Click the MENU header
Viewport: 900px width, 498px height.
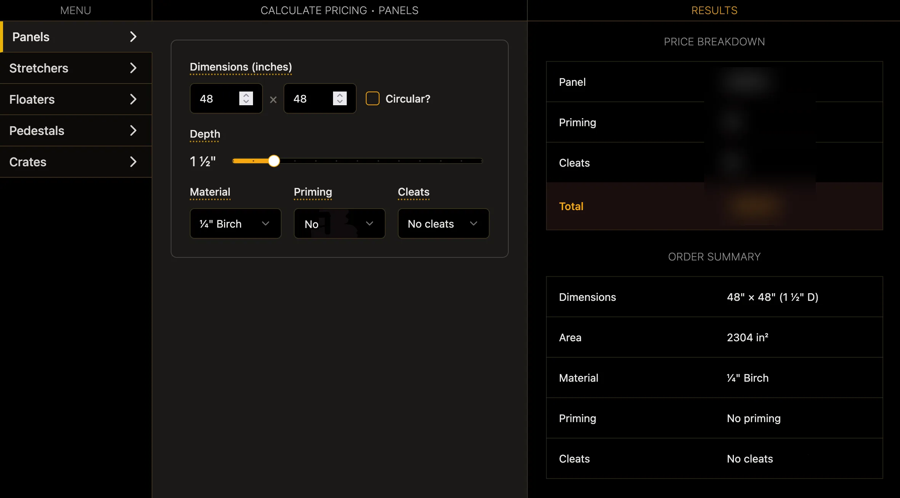tap(75, 10)
